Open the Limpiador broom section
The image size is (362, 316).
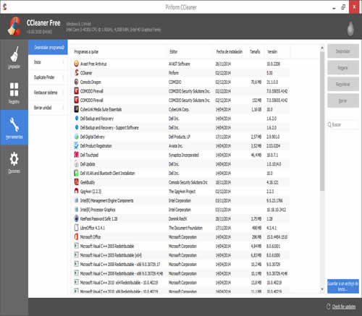pos(14,57)
